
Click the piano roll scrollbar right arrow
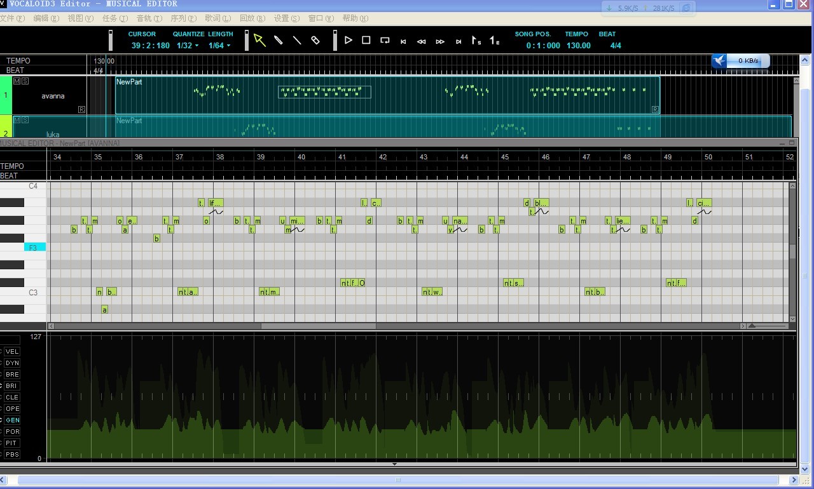[x=743, y=326]
